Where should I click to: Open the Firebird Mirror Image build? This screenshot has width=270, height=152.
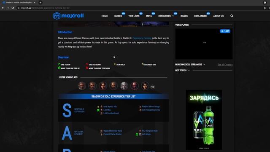(151, 107)
